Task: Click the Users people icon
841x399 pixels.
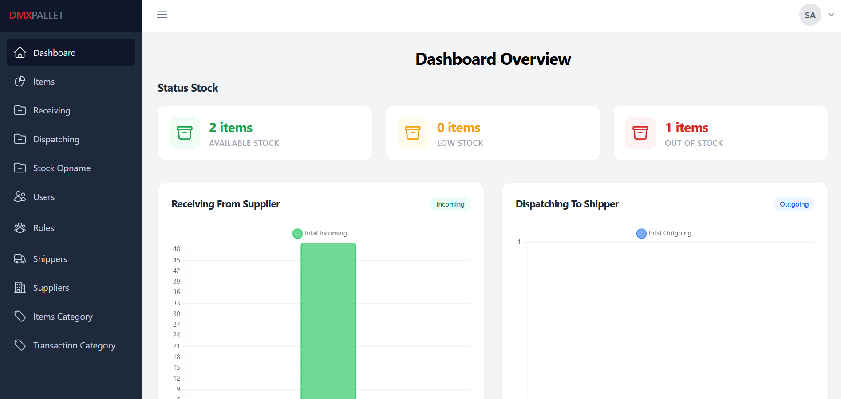Action: point(20,196)
